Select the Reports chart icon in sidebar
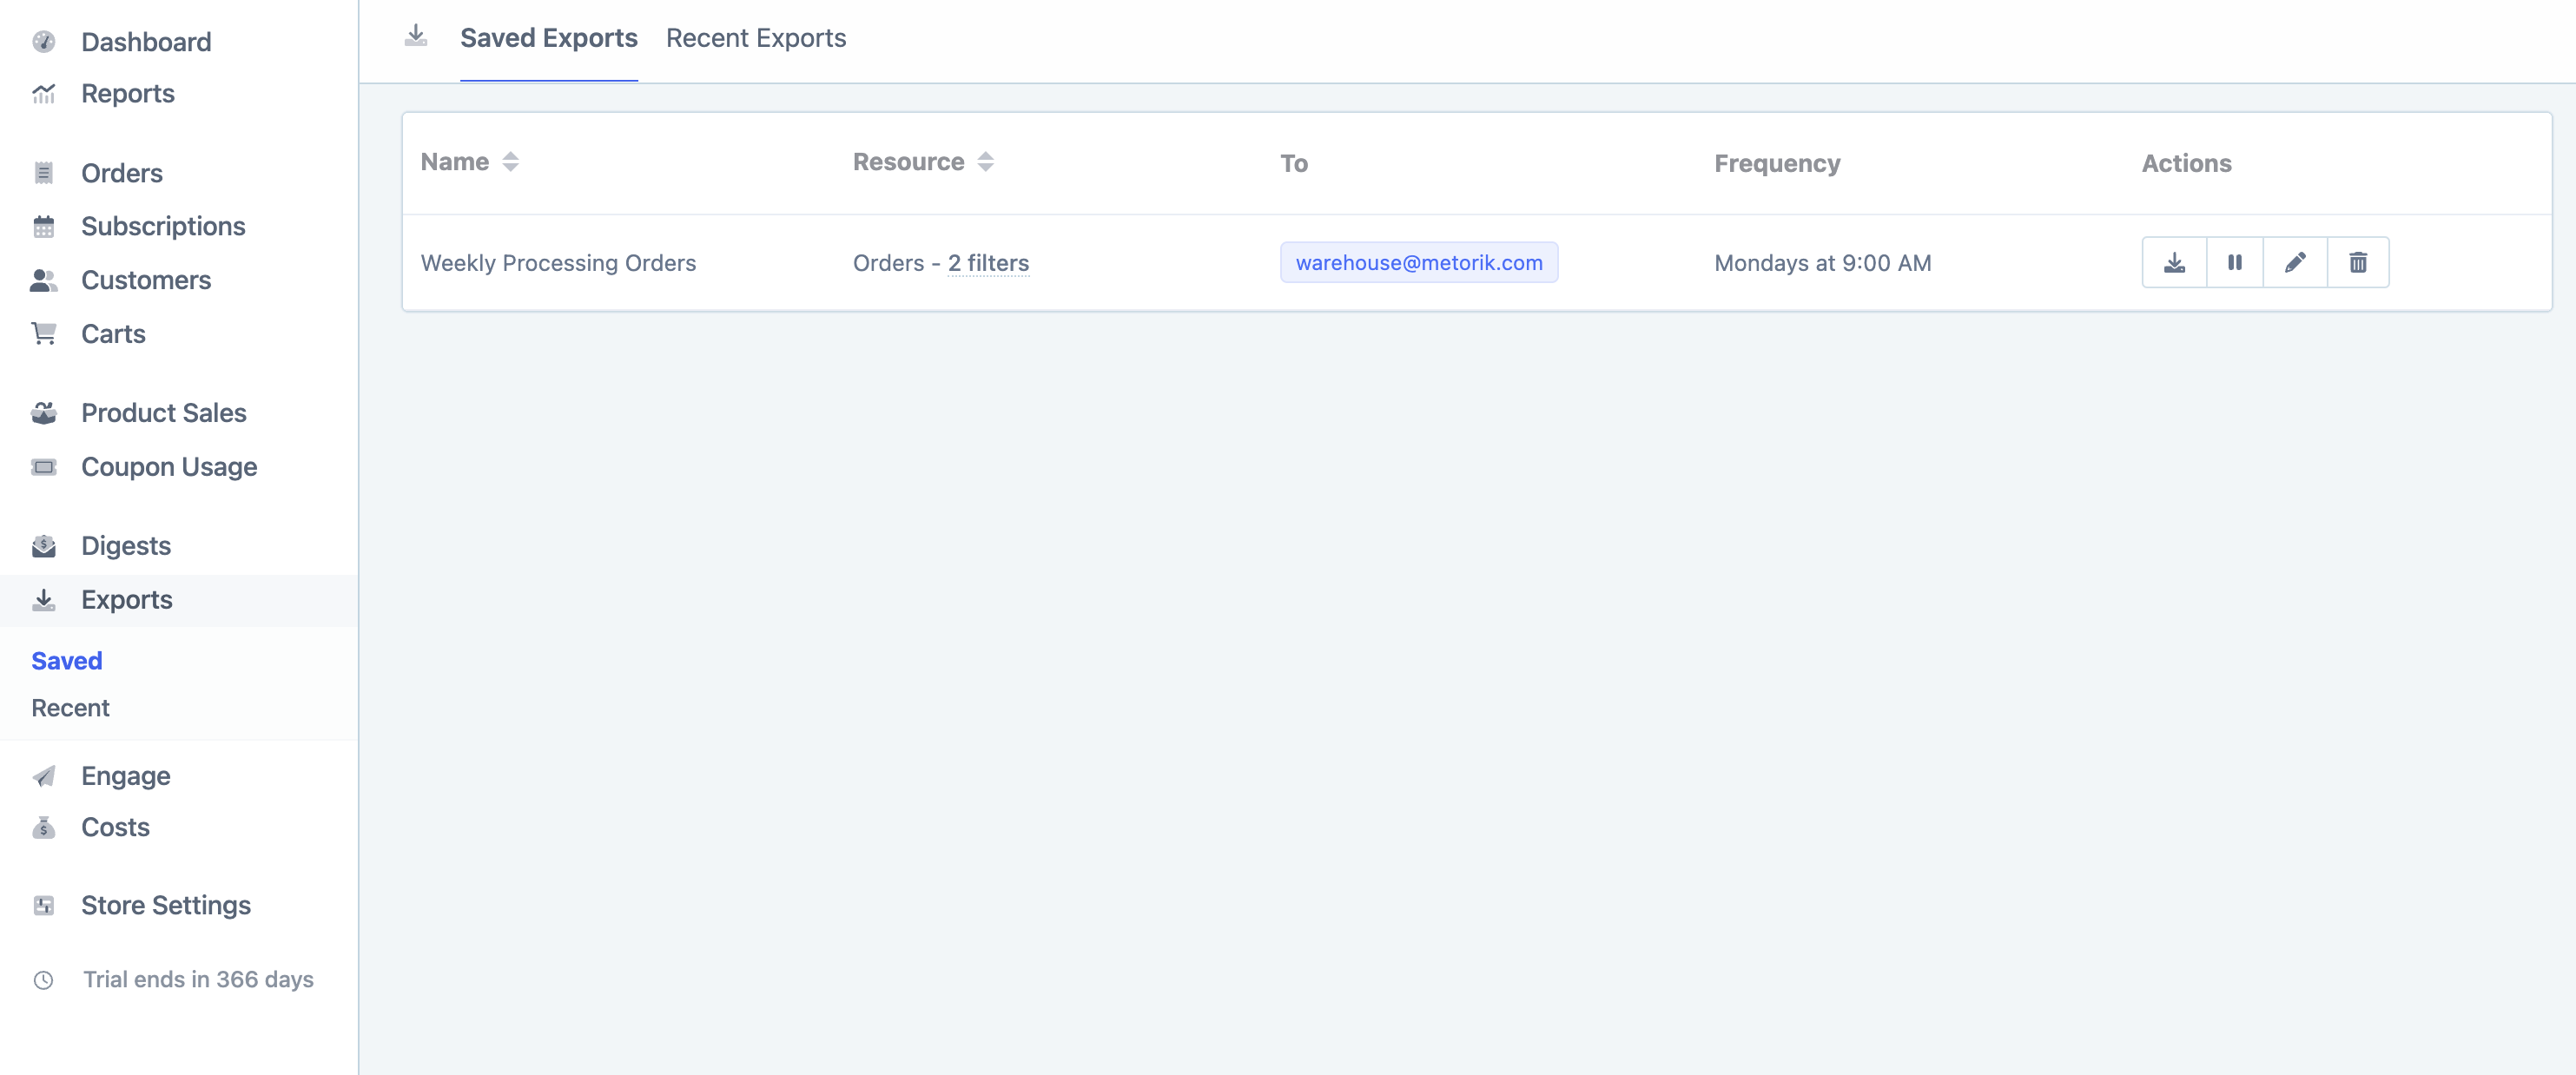Image resolution: width=2576 pixels, height=1075 pixels. 44,93
